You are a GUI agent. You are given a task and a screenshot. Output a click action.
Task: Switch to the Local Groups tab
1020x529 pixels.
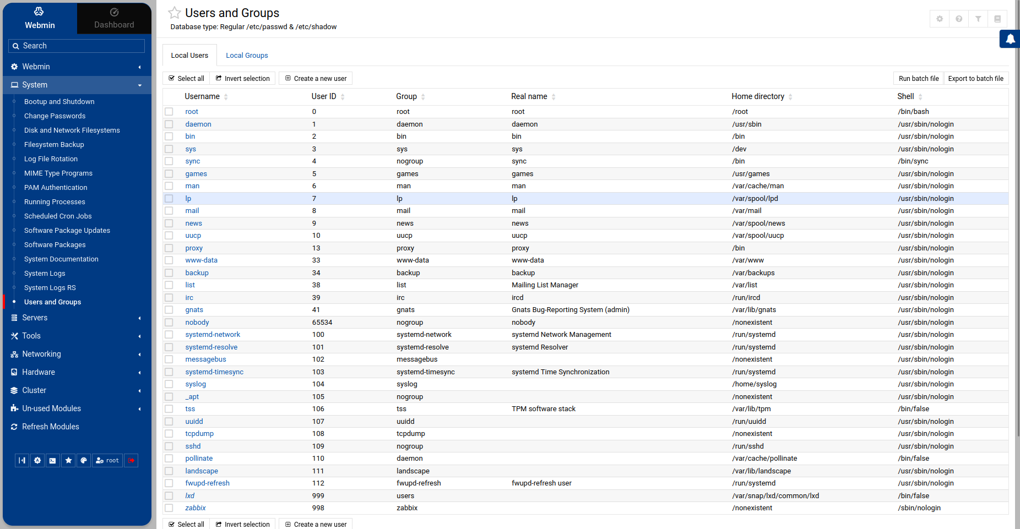247,56
